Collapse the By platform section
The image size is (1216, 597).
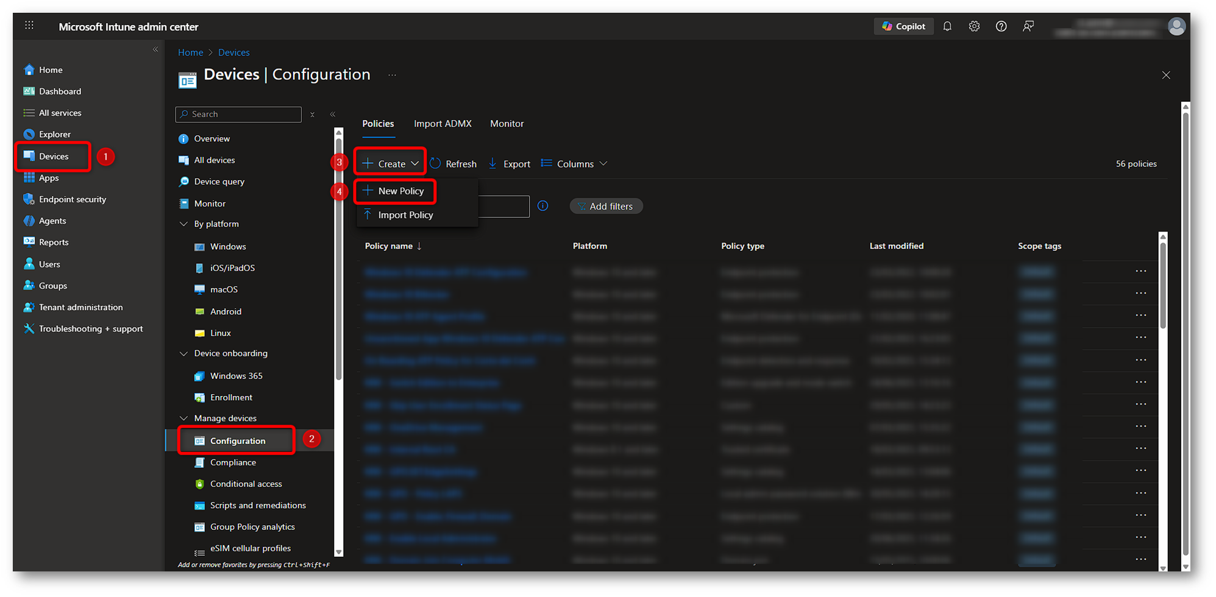183,224
